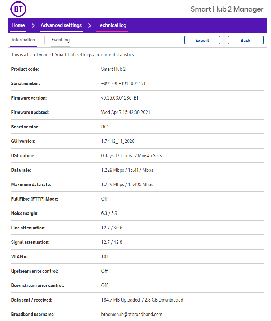Switch to the Information tab
Viewport: 271px width, 321px height.
[23, 40]
